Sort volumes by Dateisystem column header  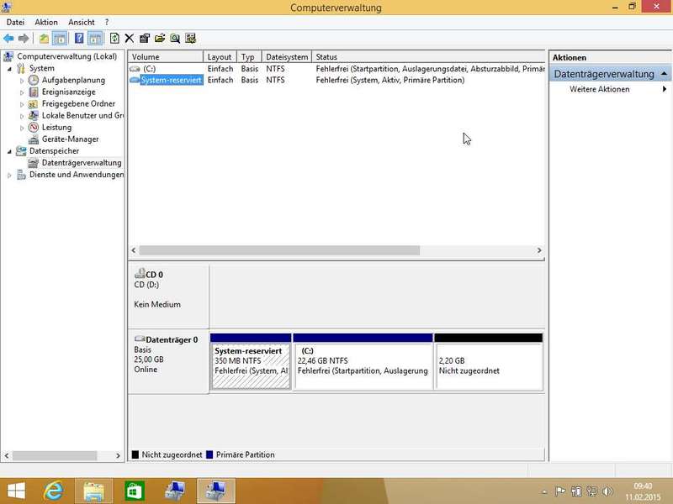point(287,57)
